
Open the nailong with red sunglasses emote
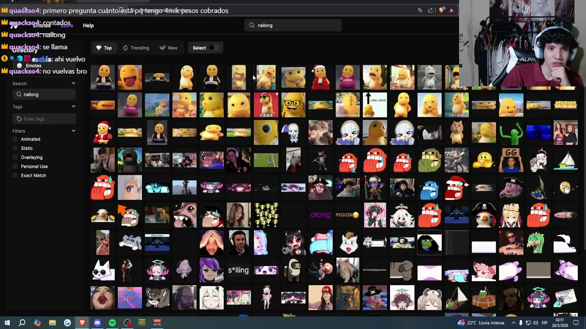point(266,105)
